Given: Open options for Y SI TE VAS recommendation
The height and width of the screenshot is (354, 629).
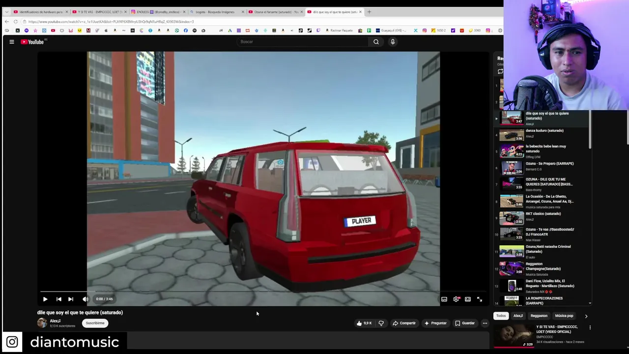Looking at the screenshot, I should (590, 327).
